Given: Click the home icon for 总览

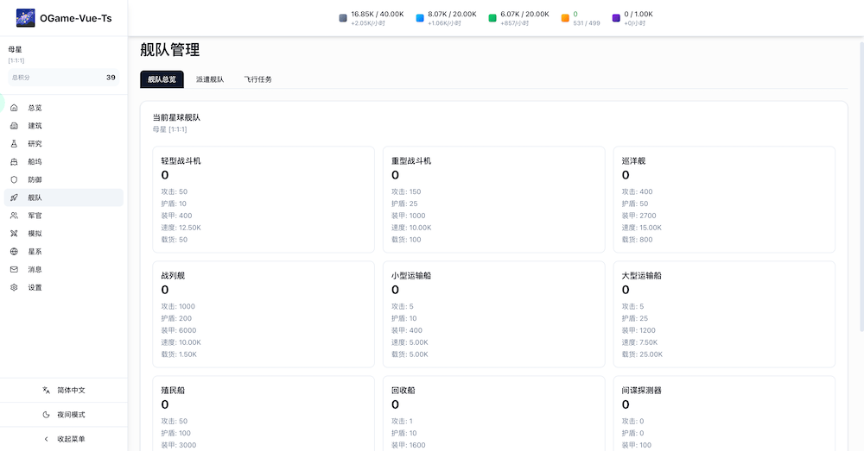Looking at the screenshot, I should (x=14, y=108).
